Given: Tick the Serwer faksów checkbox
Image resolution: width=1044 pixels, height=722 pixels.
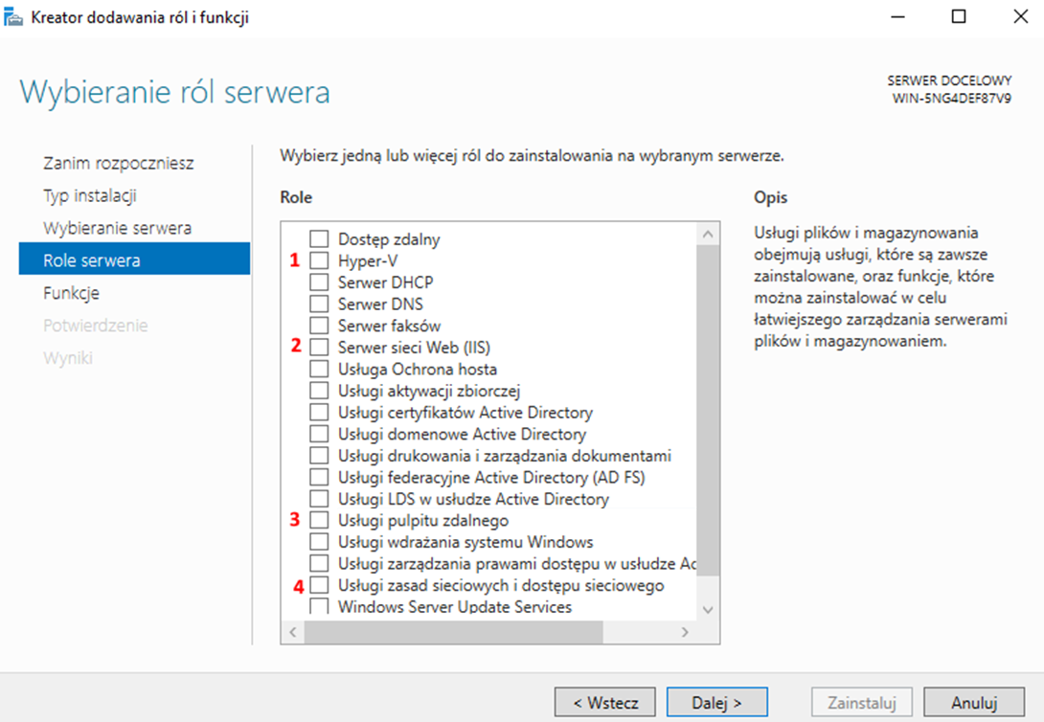Looking at the screenshot, I should (x=319, y=326).
